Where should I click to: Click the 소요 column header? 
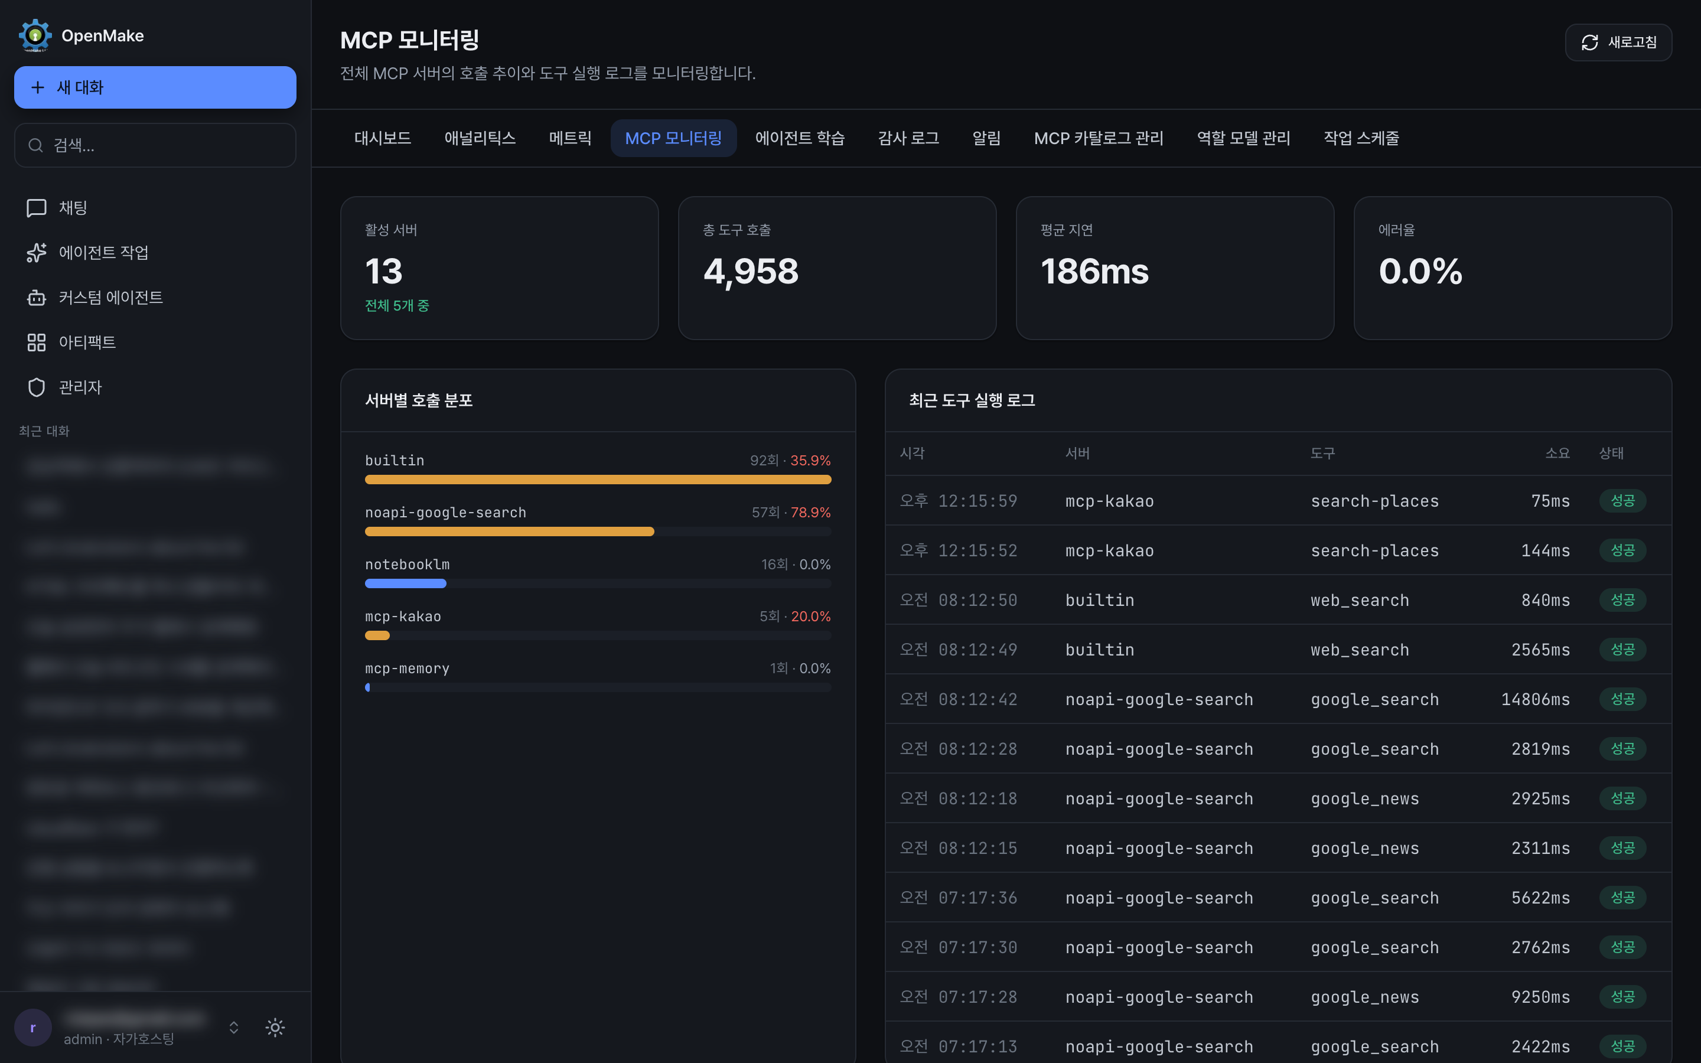point(1557,454)
